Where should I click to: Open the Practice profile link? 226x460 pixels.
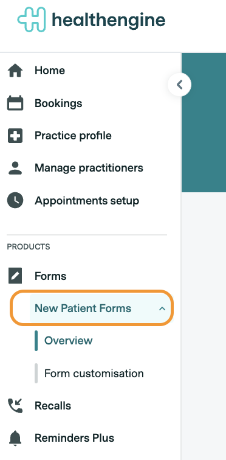[x=73, y=136]
